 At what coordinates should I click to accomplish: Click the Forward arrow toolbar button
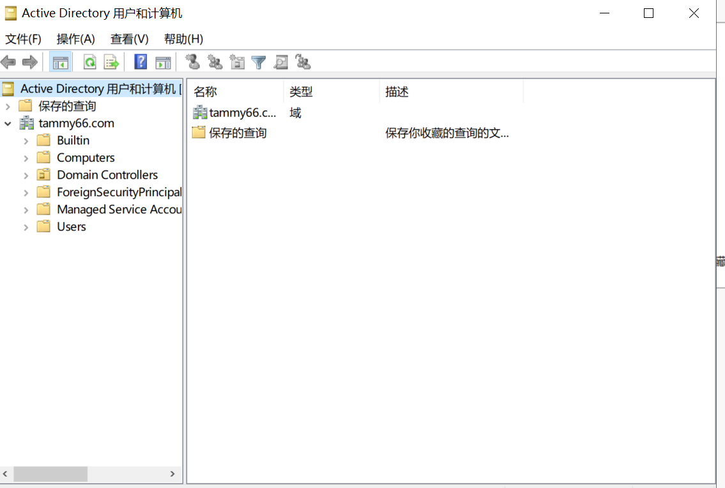30,62
